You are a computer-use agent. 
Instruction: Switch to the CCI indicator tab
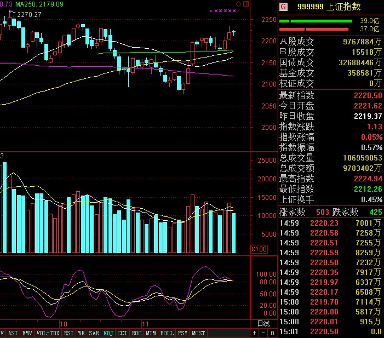tap(122, 333)
